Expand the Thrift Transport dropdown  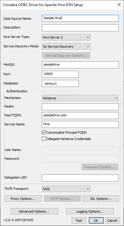click(66, 189)
